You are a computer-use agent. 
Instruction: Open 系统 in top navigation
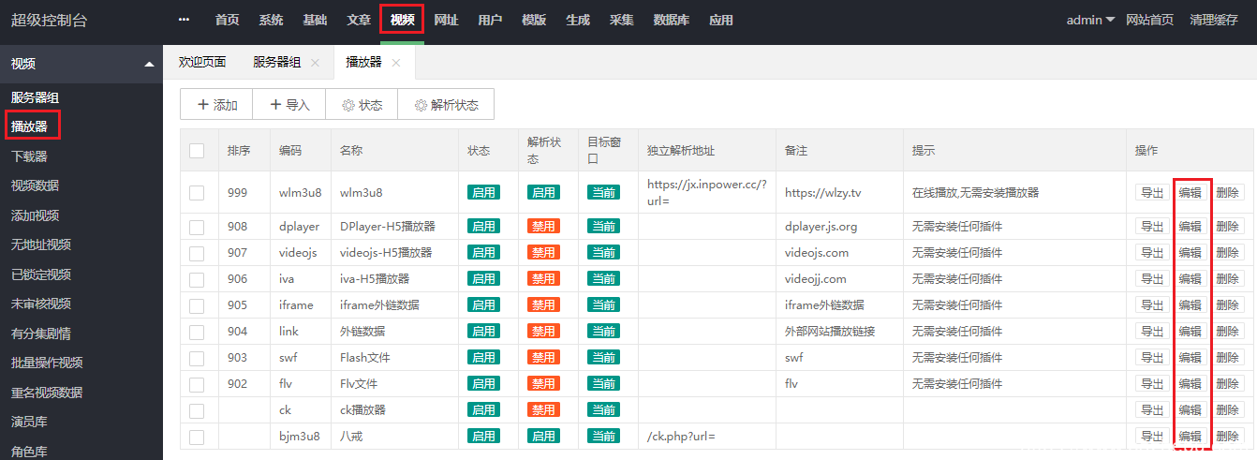pos(271,20)
